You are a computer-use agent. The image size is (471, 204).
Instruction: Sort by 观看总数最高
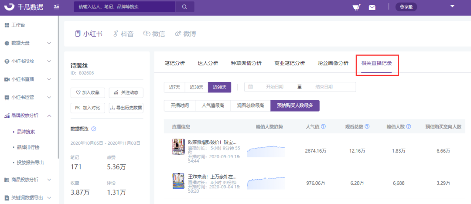tap(250, 105)
